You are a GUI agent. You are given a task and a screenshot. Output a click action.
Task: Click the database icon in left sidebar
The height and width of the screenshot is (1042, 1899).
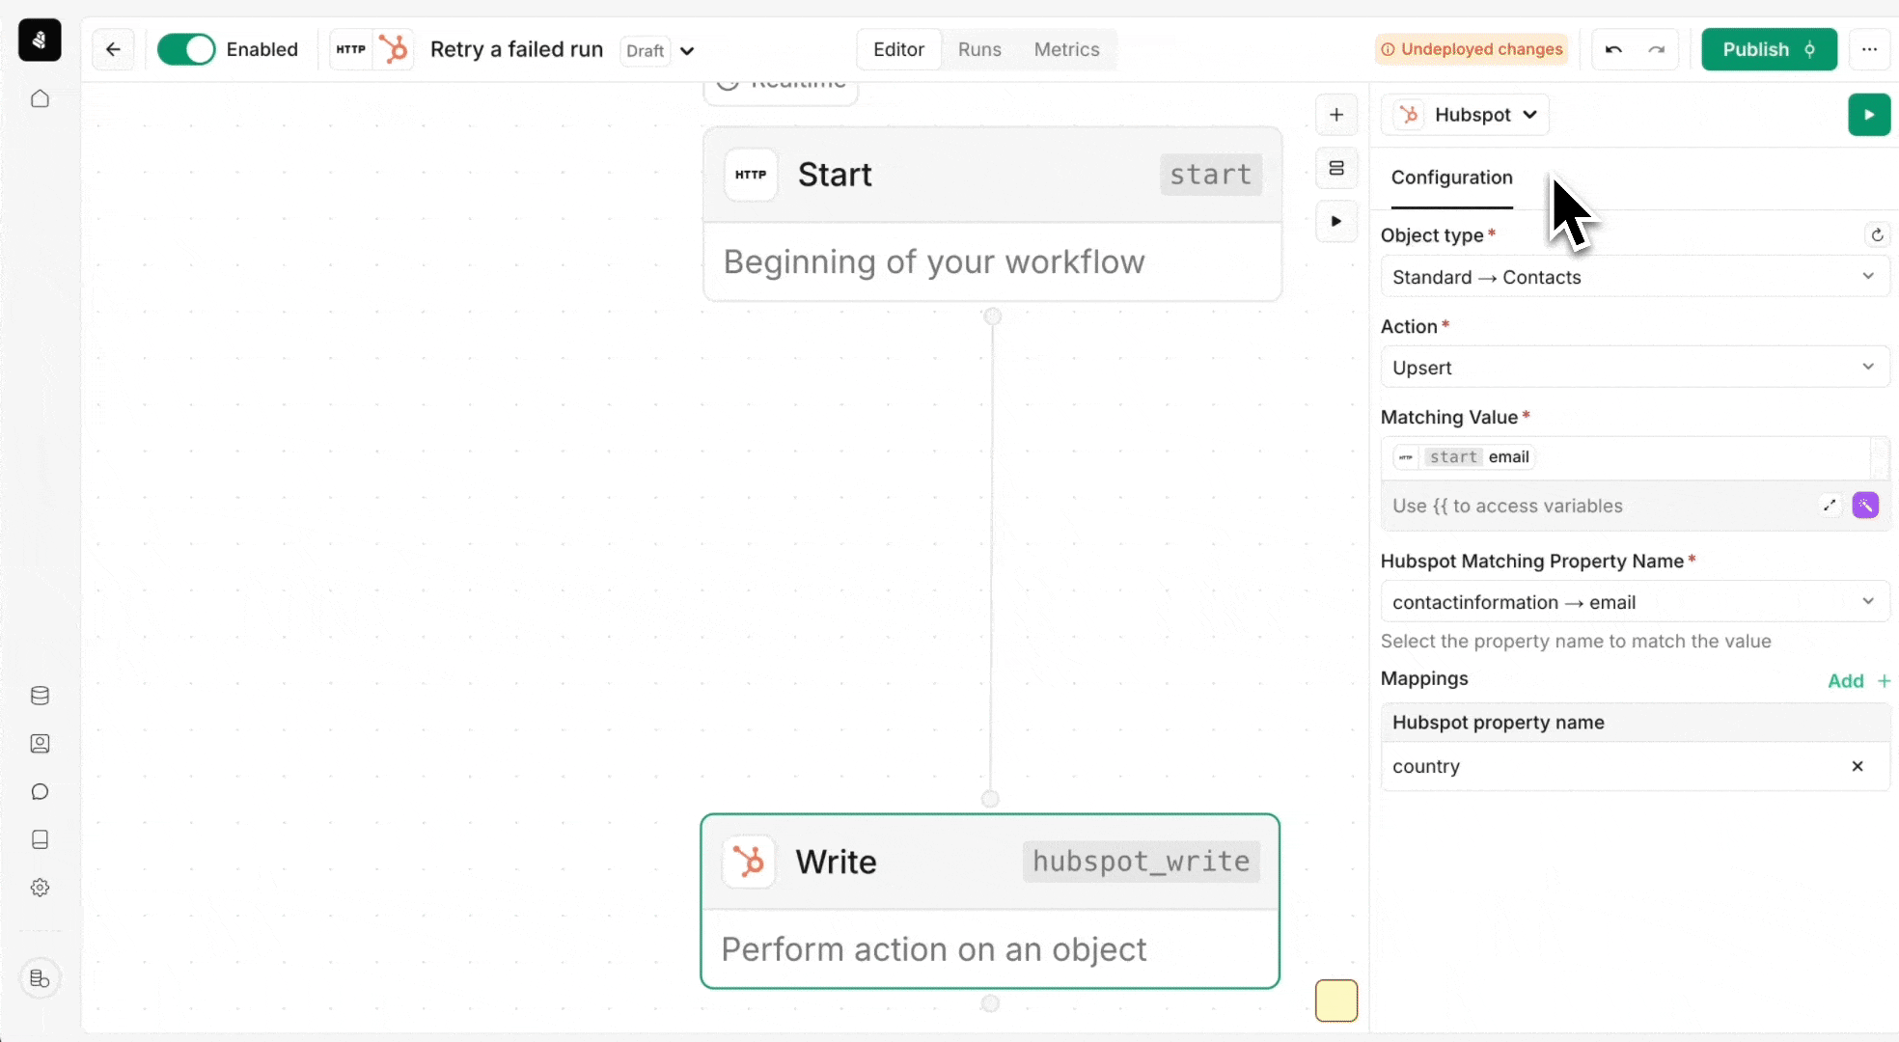pos(40,696)
